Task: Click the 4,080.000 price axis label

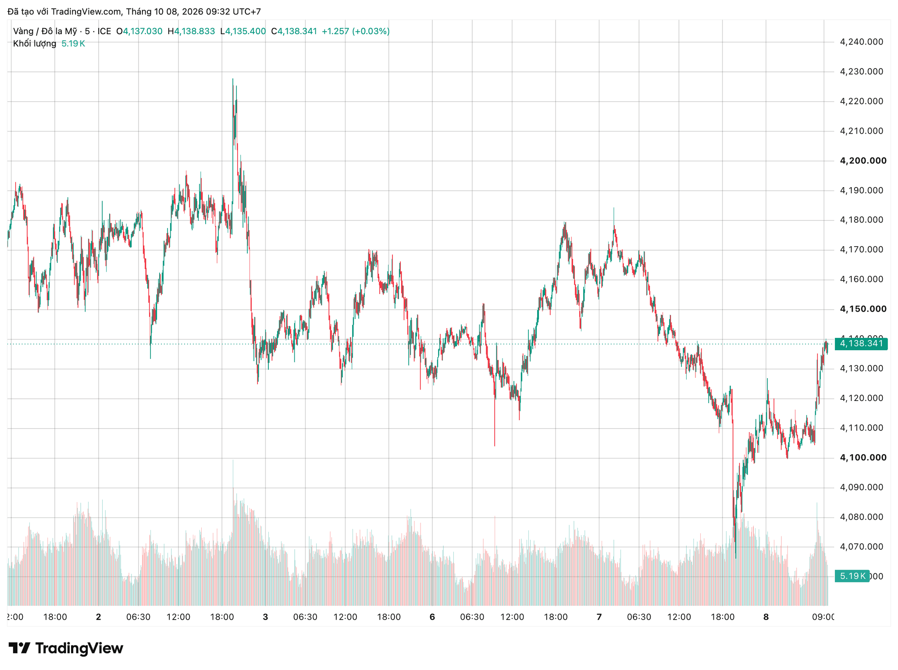Action: (861, 517)
